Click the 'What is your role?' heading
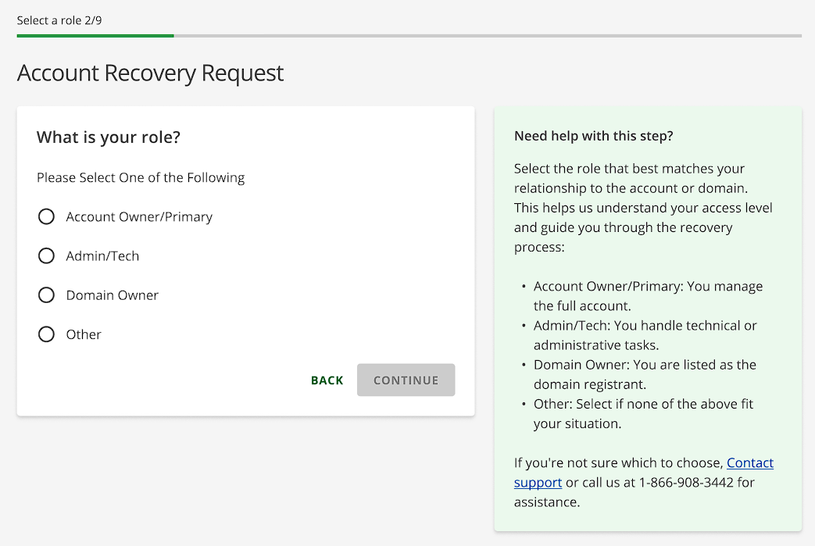The width and height of the screenshot is (815, 546). (109, 137)
